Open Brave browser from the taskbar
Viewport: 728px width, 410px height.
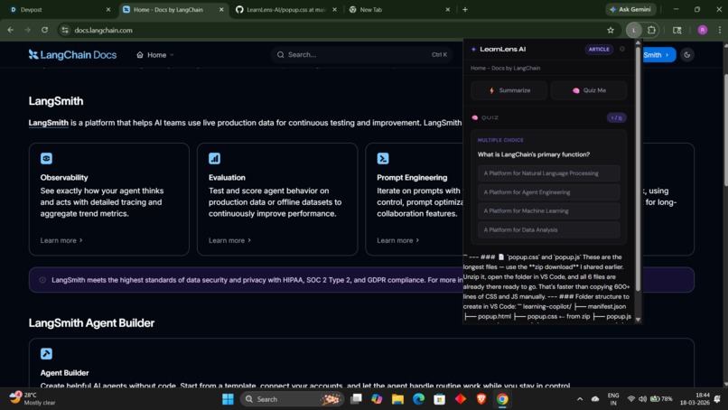[481, 399]
